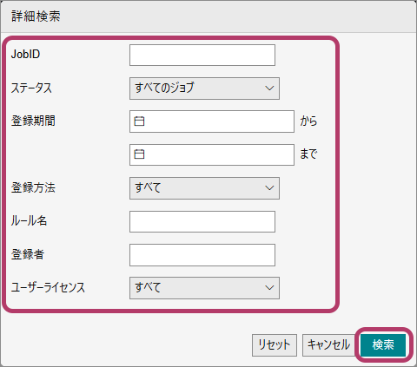Click the ステータス label
This screenshot has height=367, width=417.
point(31,88)
